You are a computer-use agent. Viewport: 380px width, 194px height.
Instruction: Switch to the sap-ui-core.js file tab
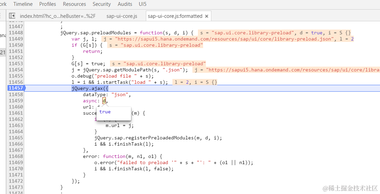(122, 16)
